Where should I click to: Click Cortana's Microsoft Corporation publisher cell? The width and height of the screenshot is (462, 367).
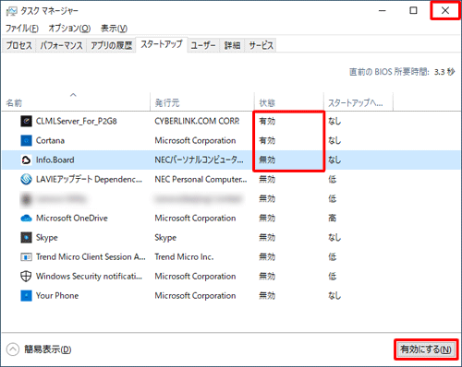pos(195,140)
